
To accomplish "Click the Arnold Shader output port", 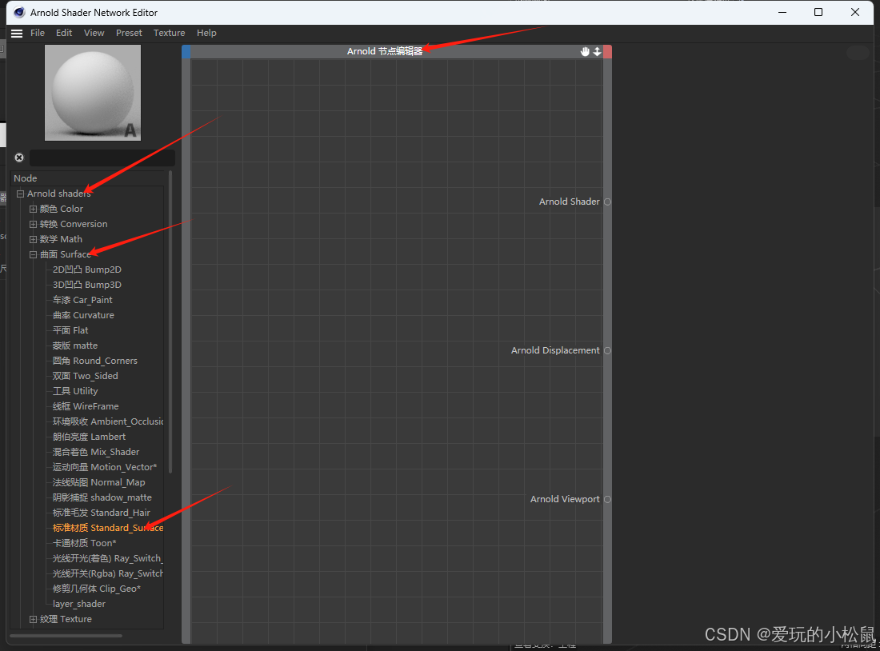I will coord(607,202).
